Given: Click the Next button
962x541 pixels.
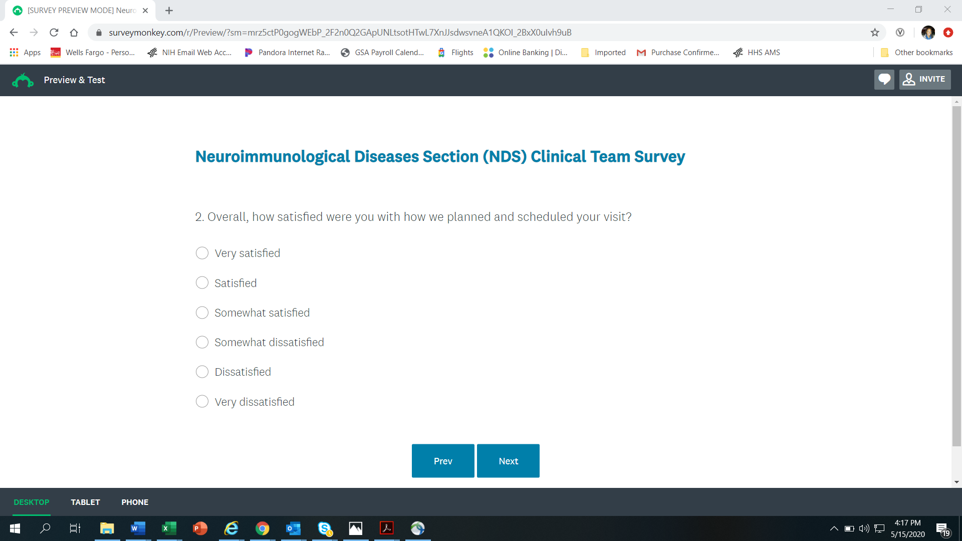Looking at the screenshot, I should point(508,461).
